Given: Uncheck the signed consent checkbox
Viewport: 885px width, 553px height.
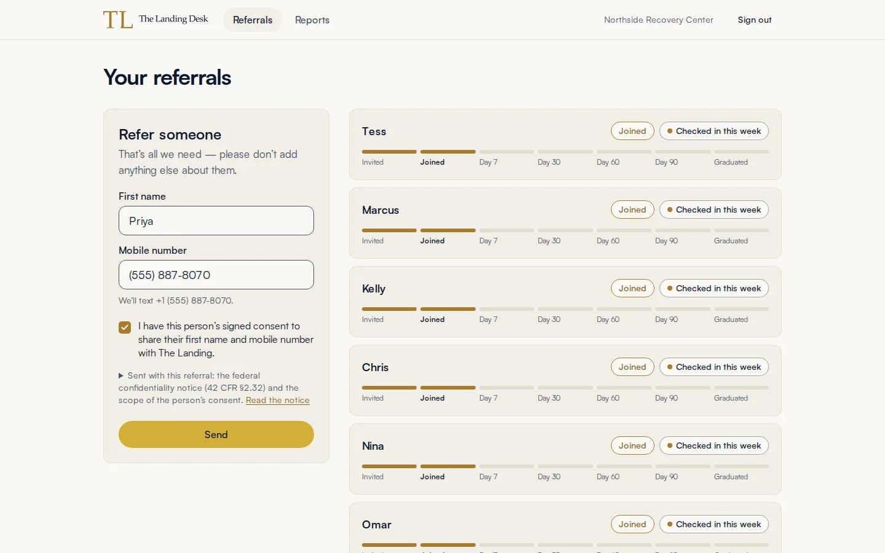Looking at the screenshot, I should [x=125, y=327].
